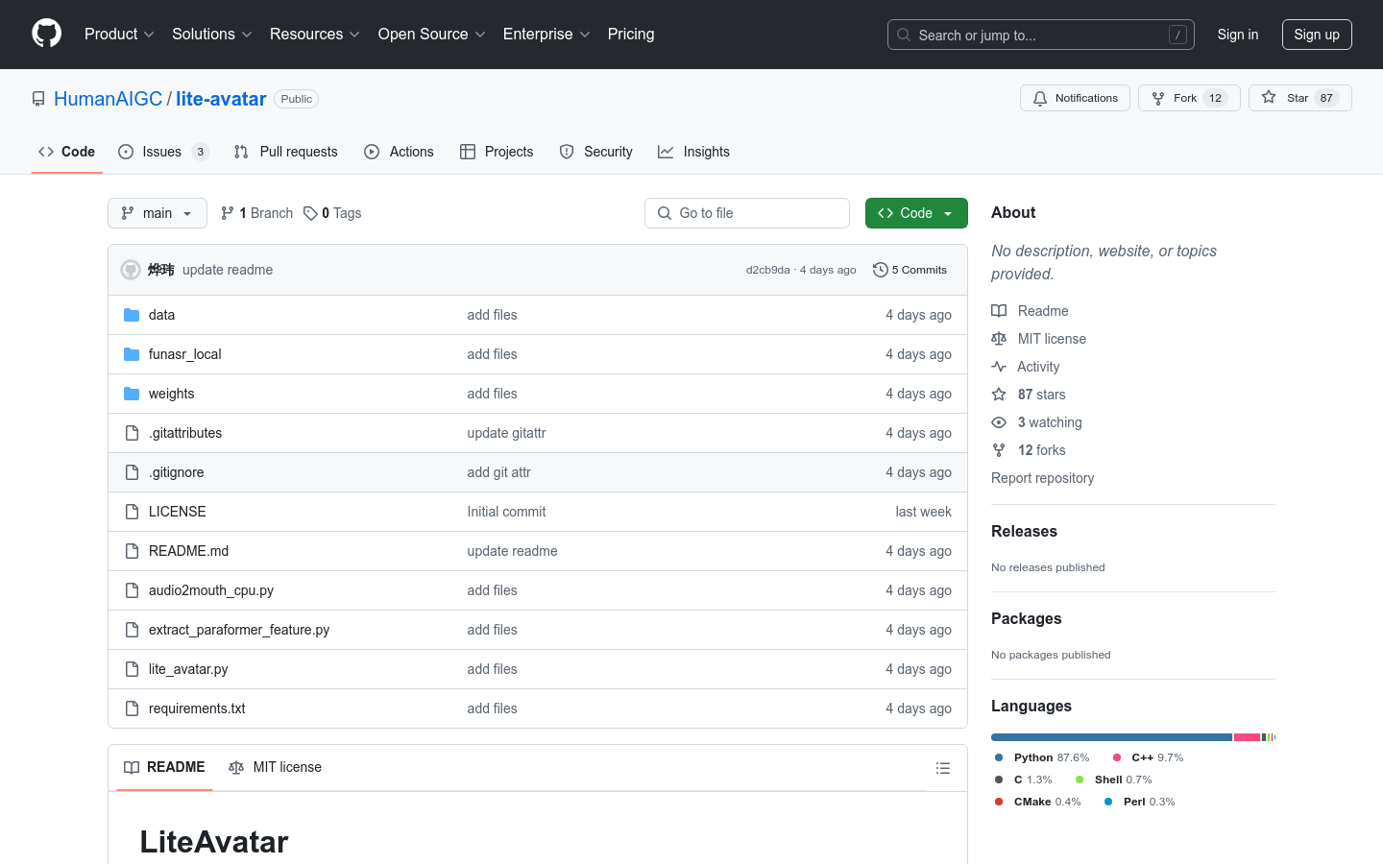This screenshot has width=1383, height=864.
Task: Open the main branch dropdown
Action: click(158, 213)
